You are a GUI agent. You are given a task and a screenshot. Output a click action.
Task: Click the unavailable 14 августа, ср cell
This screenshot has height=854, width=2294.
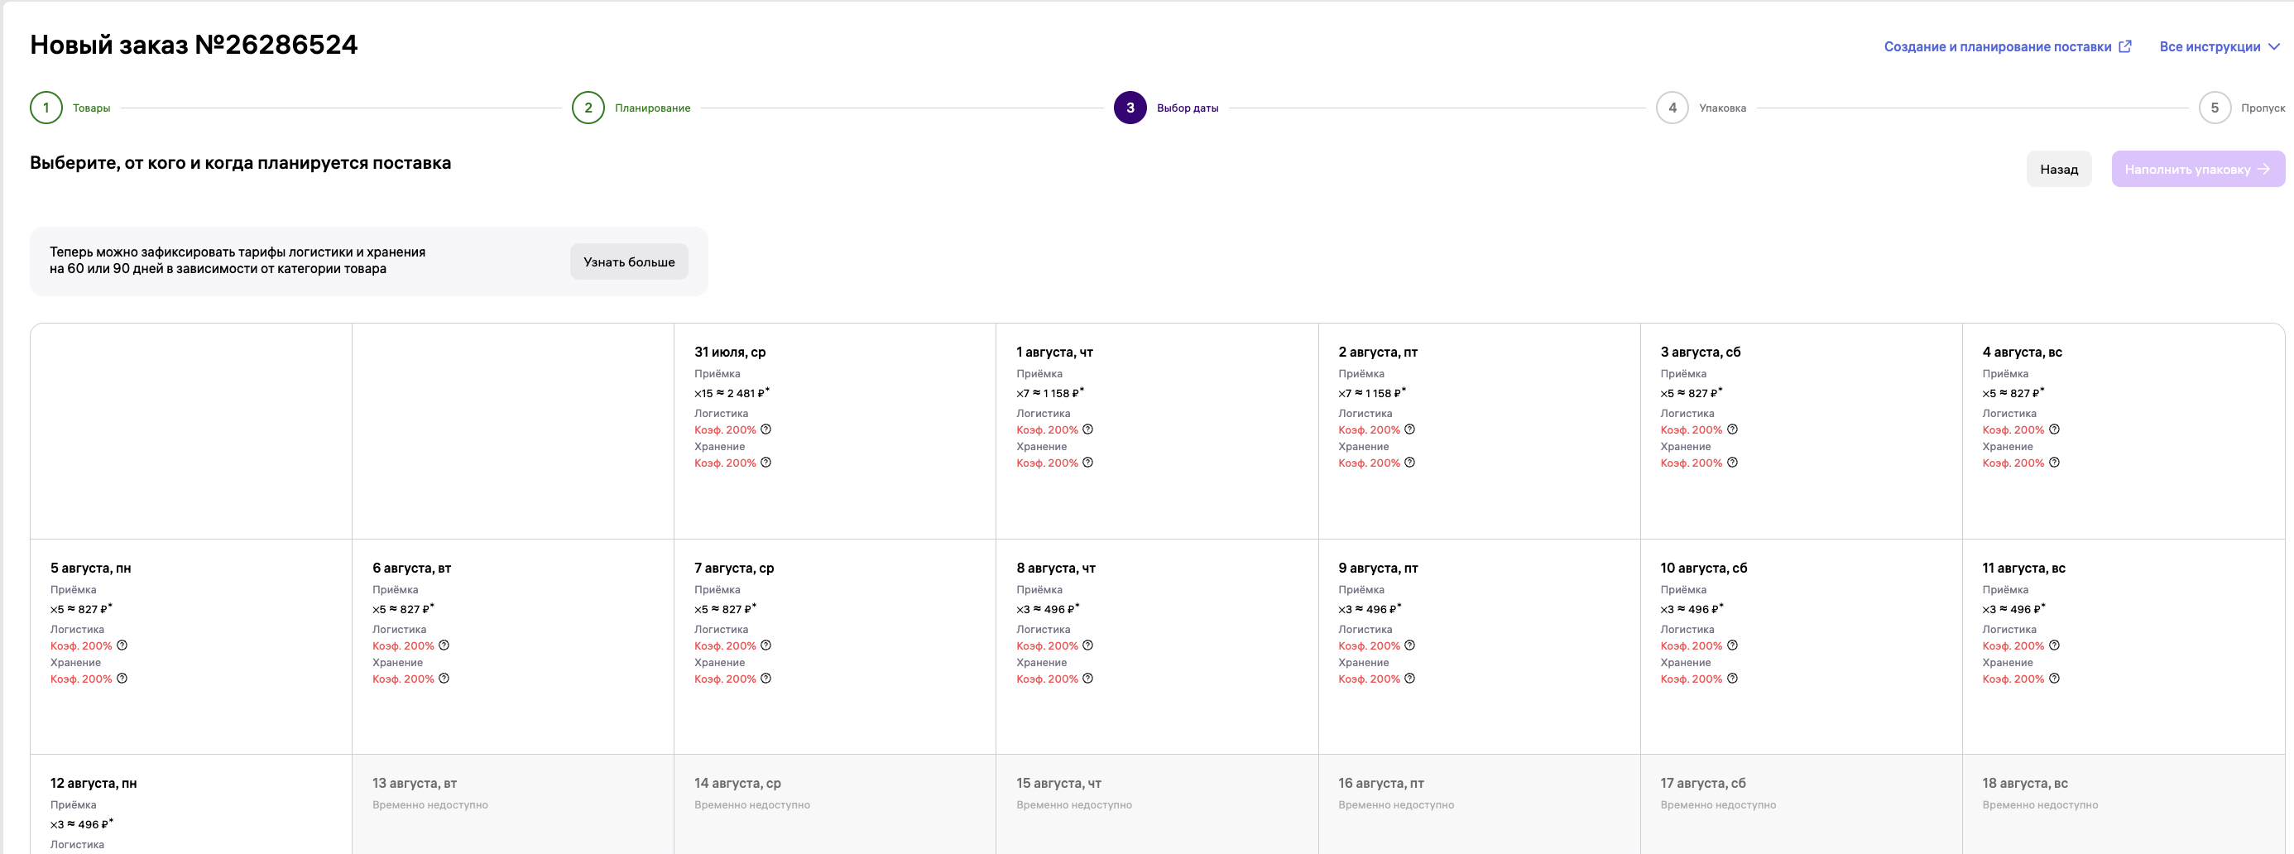point(834,805)
